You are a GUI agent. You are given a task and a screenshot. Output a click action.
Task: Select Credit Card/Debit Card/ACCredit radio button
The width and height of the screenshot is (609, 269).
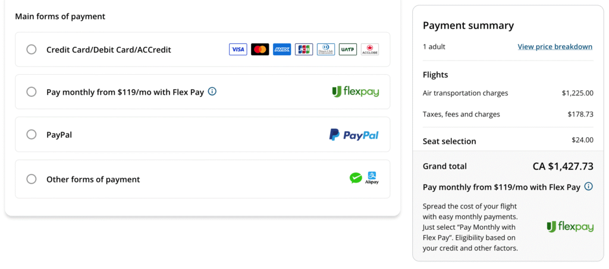click(32, 50)
